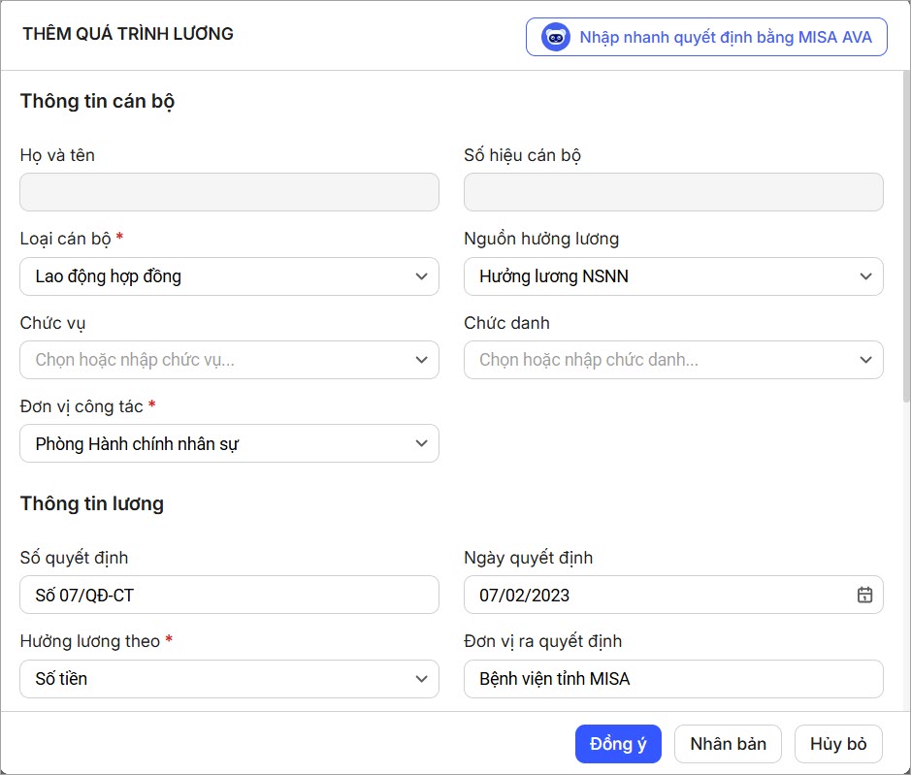This screenshot has height=775, width=911.
Task: Click the Hủy bỏ button
Action: click(x=838, y=744)
